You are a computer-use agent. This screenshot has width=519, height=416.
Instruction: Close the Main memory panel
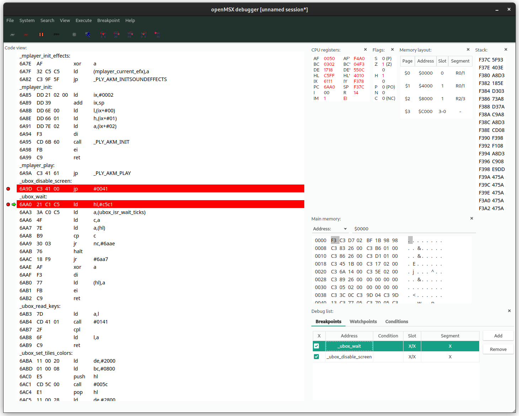pos(472,218)
